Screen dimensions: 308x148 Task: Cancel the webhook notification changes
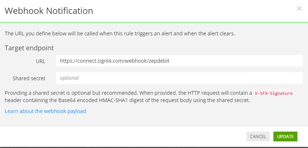(x=258, y=137)
